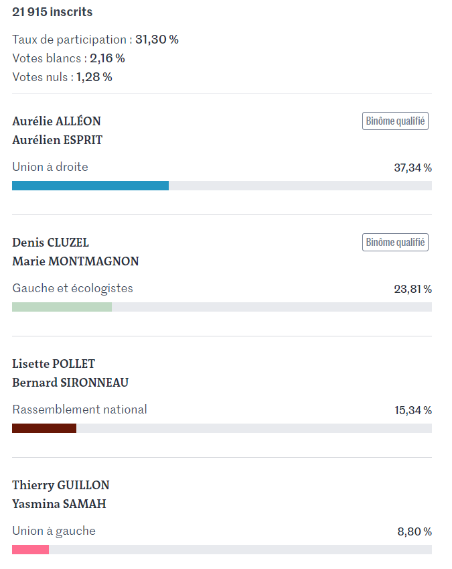Viewport: 452px width, 569px height.
Task: Click the 21 915 inscrits heading
Action: tap(52, 12)
